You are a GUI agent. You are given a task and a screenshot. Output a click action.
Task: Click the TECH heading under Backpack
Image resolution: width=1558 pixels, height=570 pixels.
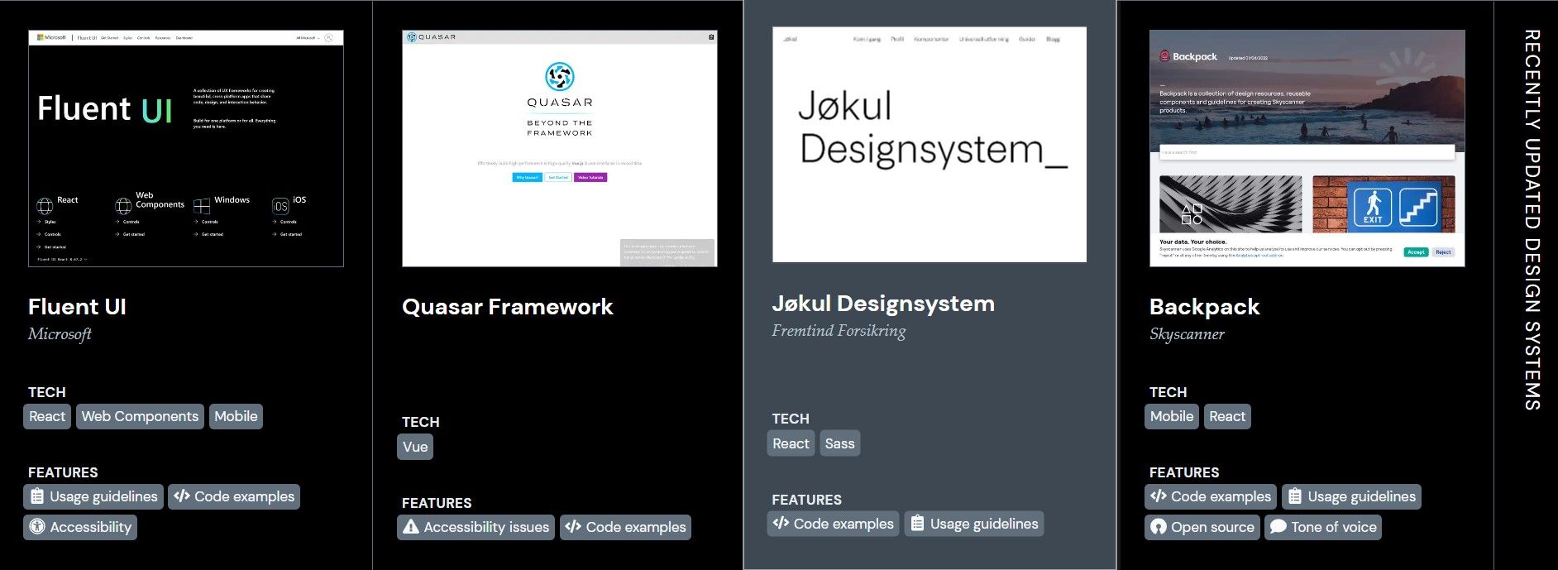tap(1168, 392)
